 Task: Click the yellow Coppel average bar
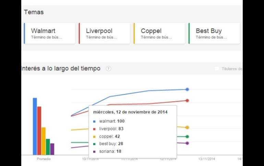(x=44, y=141)
